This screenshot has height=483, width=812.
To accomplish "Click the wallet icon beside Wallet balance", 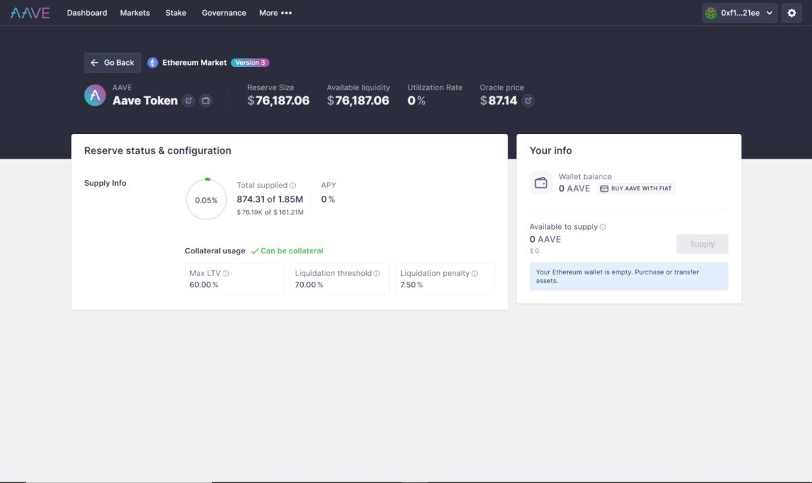I will click(x=540, y=182).
